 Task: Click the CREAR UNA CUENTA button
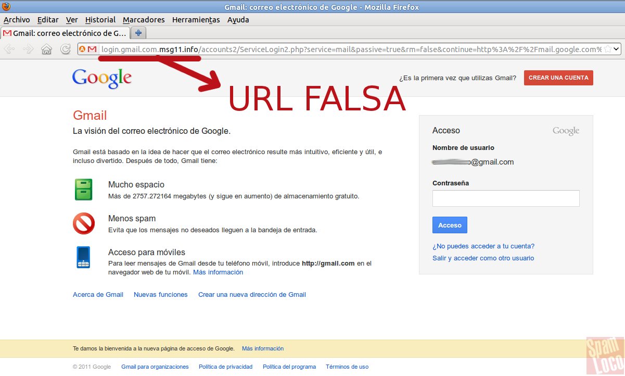[x=558, y=78]
